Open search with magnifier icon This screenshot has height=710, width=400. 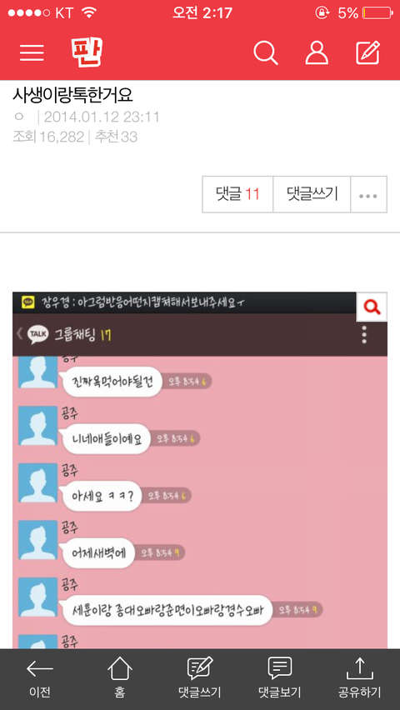[266, 53]
